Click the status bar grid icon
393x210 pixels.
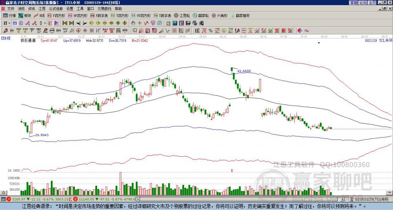[x=3, y=199]
